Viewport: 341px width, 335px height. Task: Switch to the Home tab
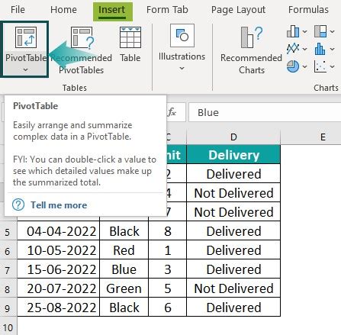(63, 10)
